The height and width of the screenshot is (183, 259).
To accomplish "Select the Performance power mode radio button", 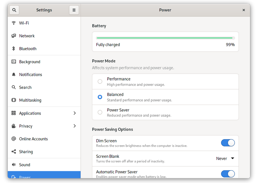I will (100, 81).
